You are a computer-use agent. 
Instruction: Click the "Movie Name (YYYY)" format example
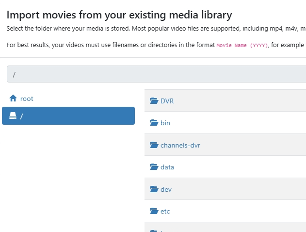242,45
